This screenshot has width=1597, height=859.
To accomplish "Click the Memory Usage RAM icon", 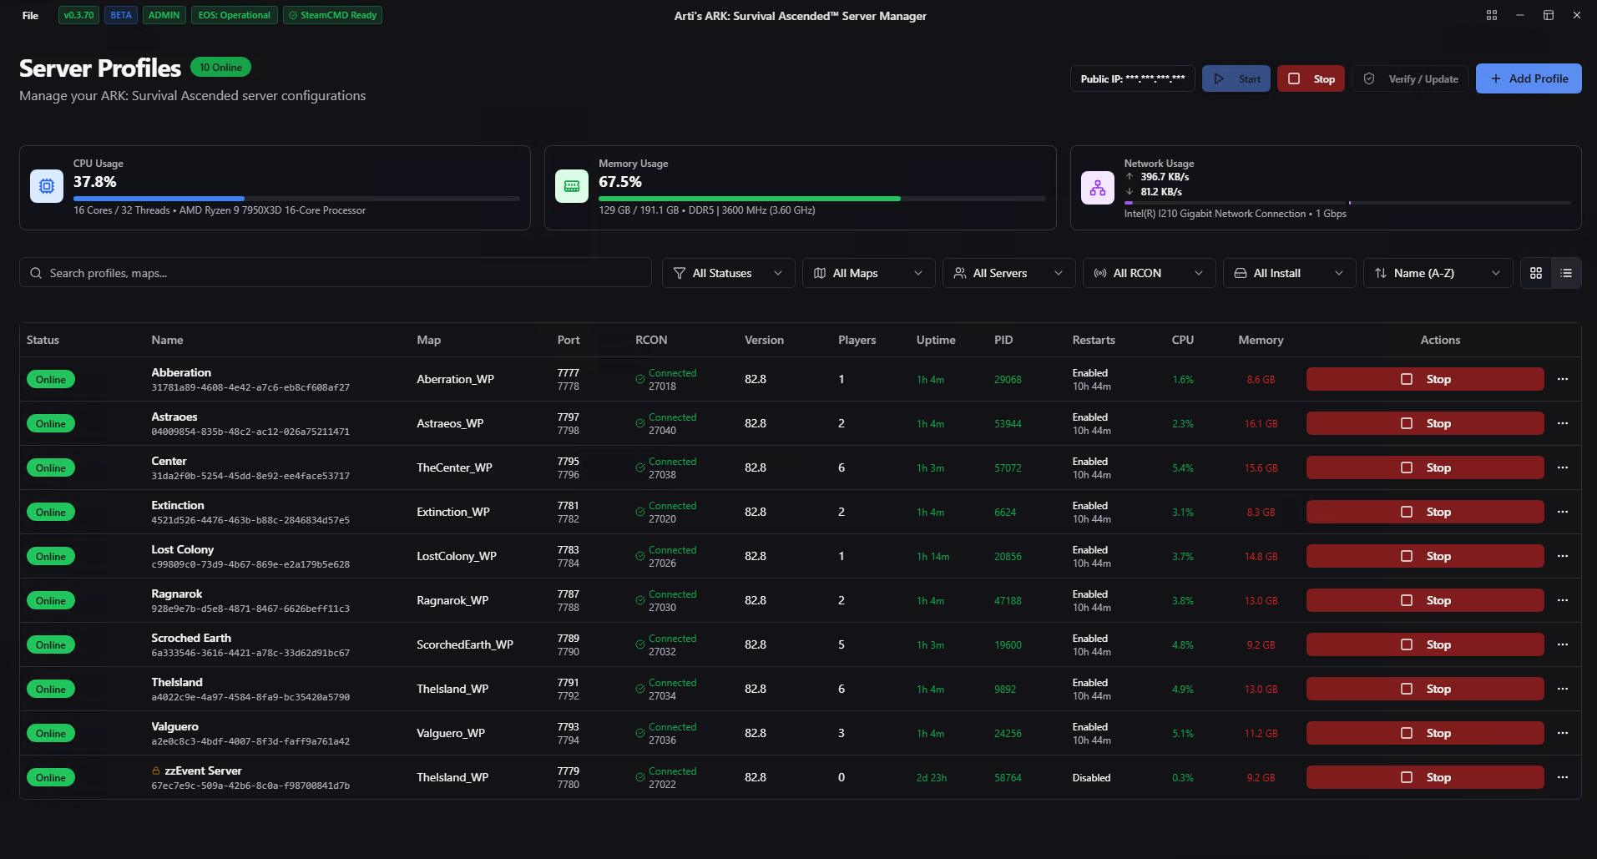I will (x=572, y=186).
